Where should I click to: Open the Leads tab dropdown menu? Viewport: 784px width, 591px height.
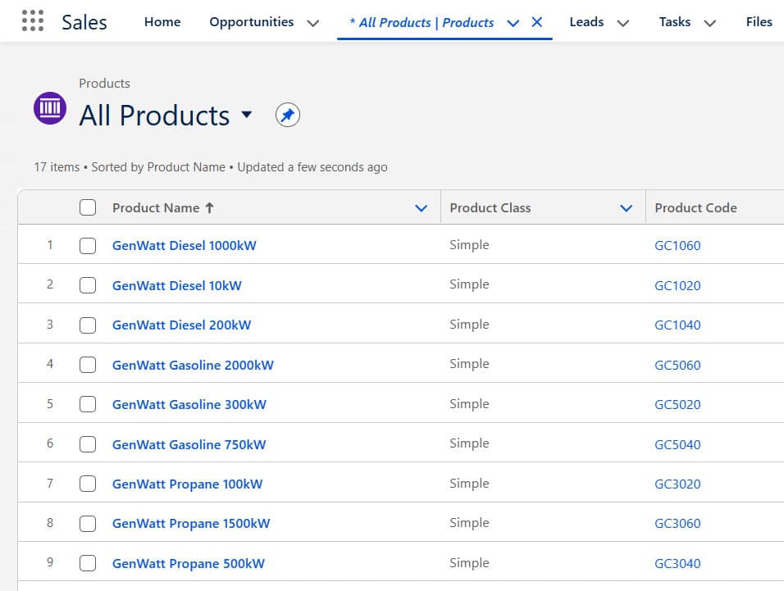pos(622,22)
